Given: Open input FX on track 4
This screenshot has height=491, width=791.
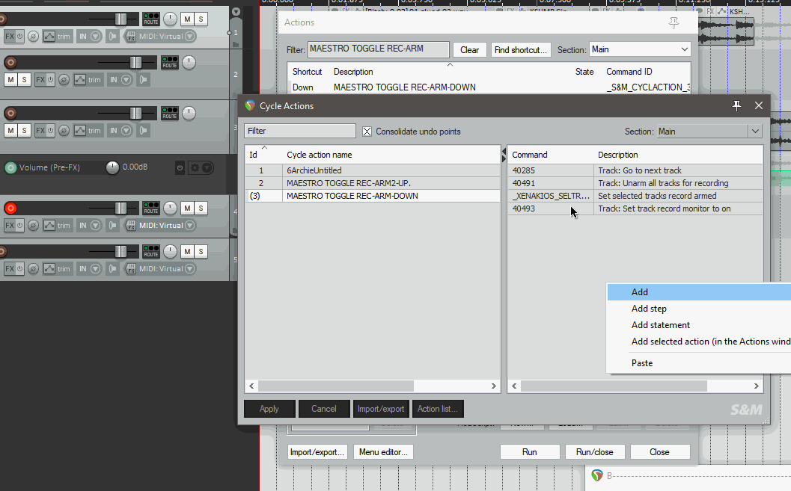Looking at the screenshot, I should 131,225.
